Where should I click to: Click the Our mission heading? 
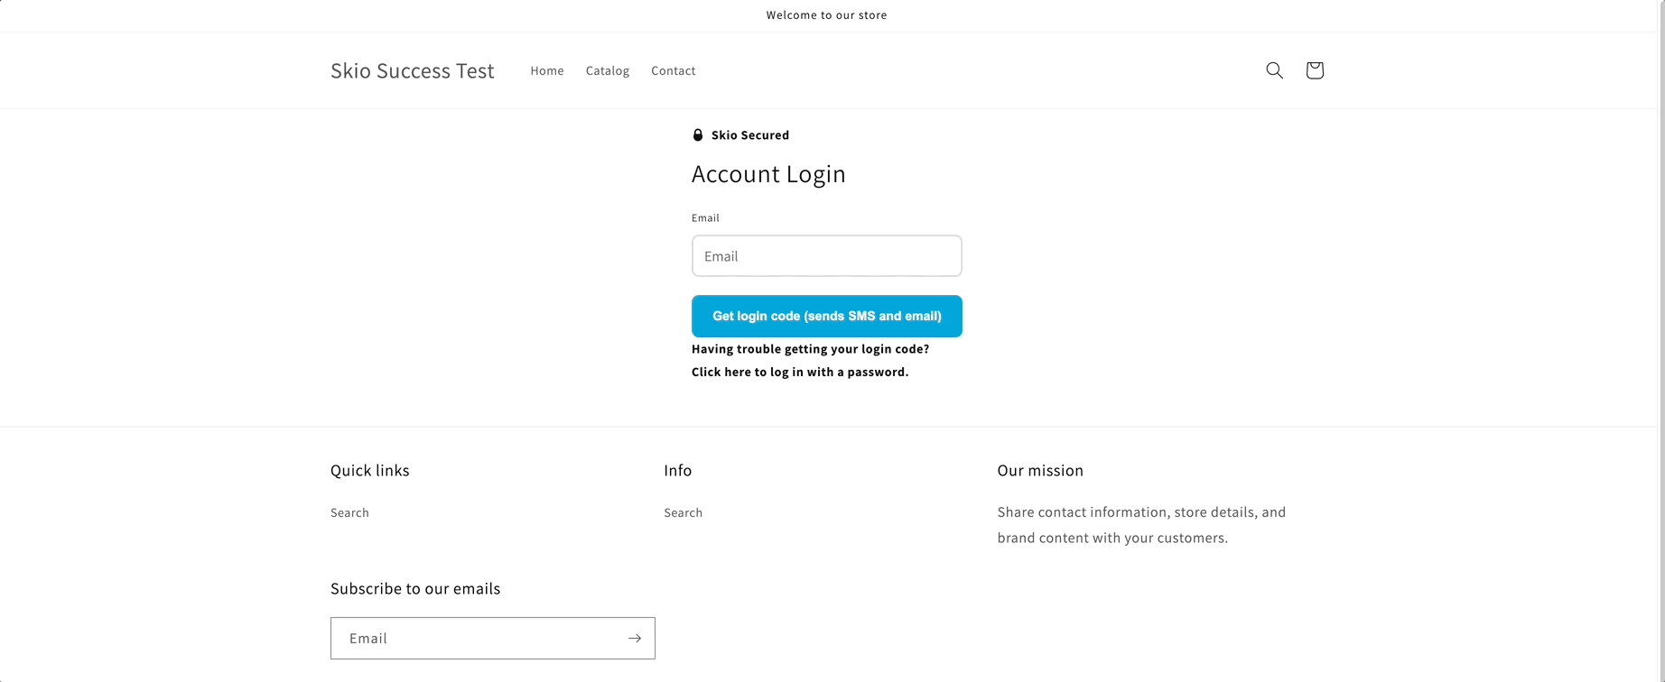[1040, 470]
